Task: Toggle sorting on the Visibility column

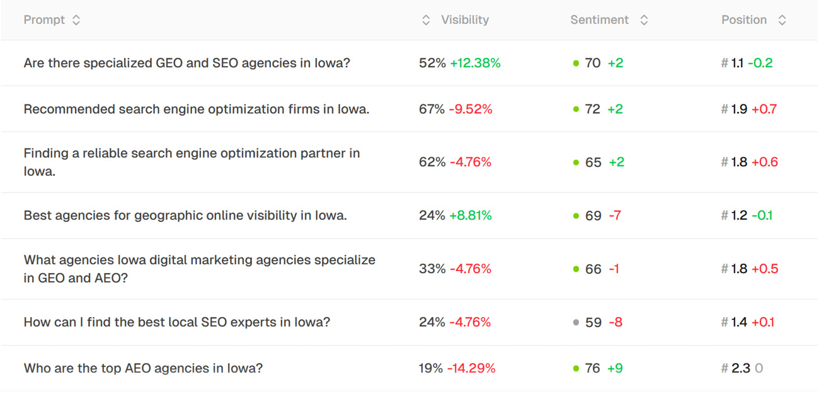Action: pos(426,19)
